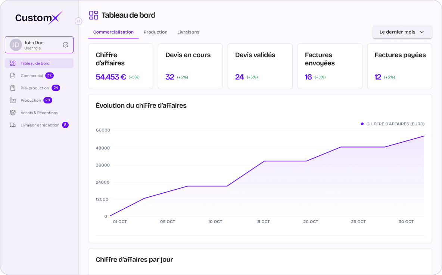
Task: Click the Achats & Réceptions box icon
Action: 13,113
